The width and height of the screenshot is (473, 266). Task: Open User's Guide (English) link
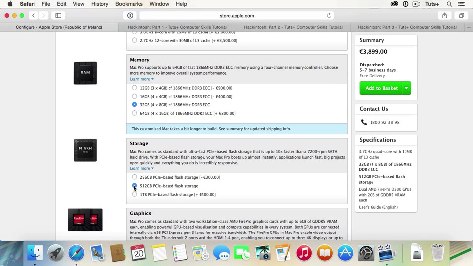378,207
